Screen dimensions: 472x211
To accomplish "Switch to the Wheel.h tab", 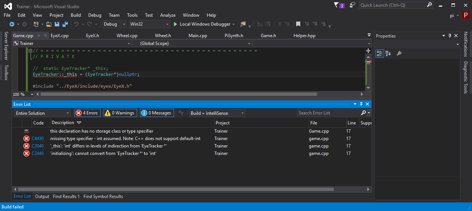I will tap(163, 36).
